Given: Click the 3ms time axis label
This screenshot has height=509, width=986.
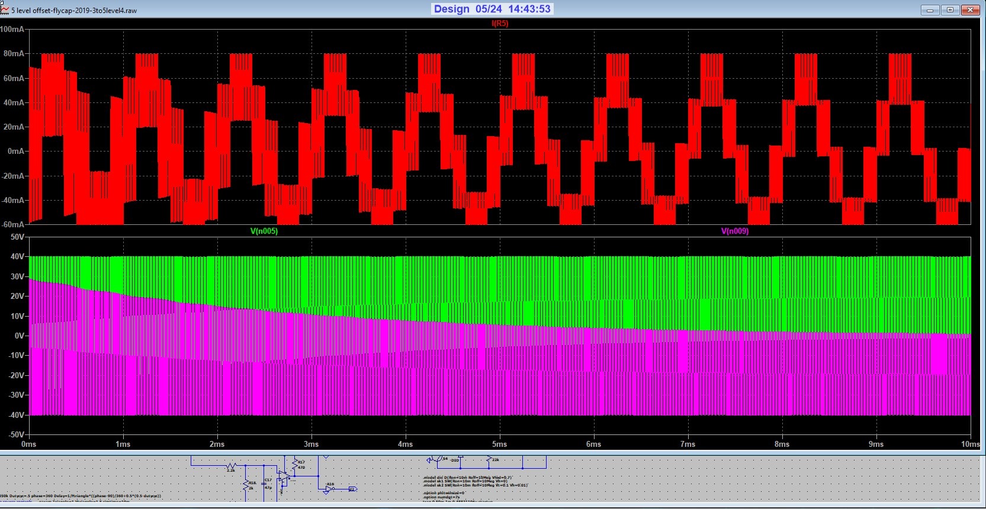Looking at the screenshot, I should (x=311, y=444).
